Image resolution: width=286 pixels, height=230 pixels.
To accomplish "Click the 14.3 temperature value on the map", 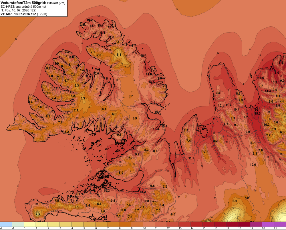I will [268, 91].
